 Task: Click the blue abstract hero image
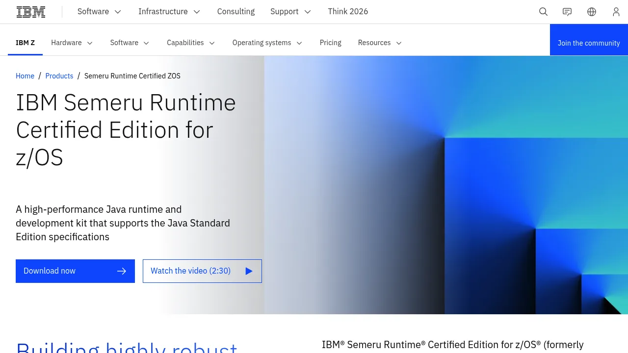pos(446,185)
